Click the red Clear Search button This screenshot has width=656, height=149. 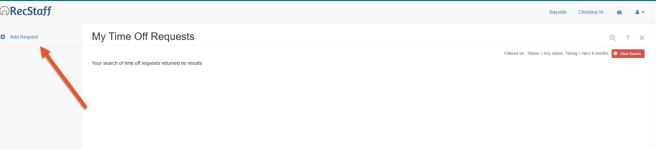pos(628,53)
